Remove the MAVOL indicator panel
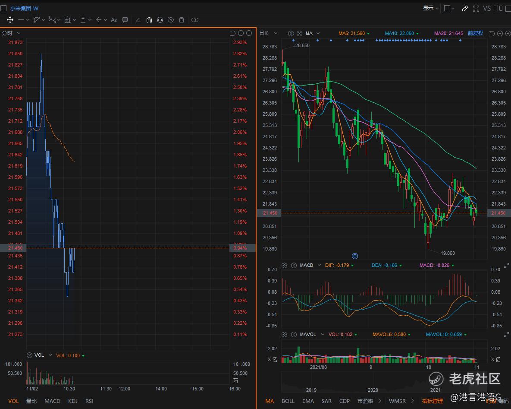 (294, 334)
